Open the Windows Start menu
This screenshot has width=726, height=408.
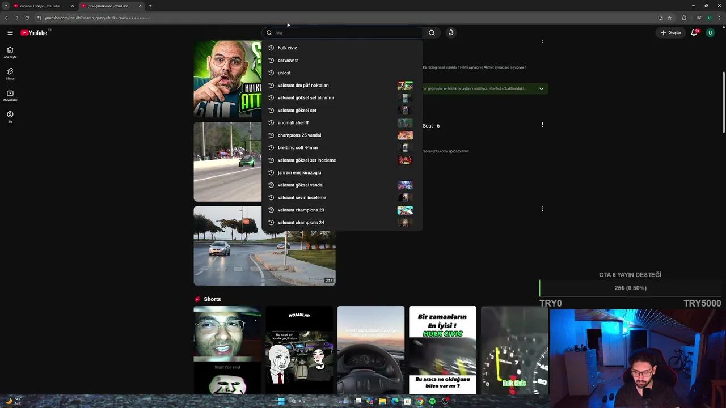tap(281, 401)
